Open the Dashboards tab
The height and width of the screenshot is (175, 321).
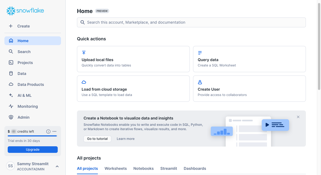195,168
